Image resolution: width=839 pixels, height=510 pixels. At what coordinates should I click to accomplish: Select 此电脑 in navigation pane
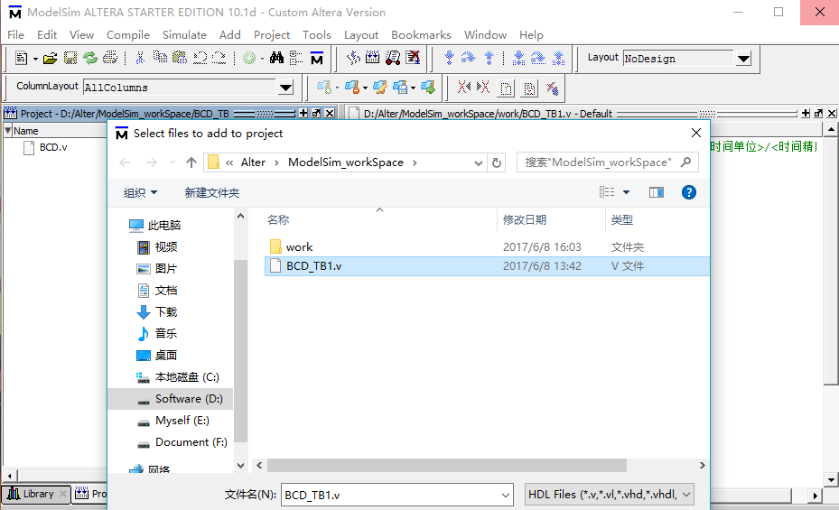click(163, 225)
